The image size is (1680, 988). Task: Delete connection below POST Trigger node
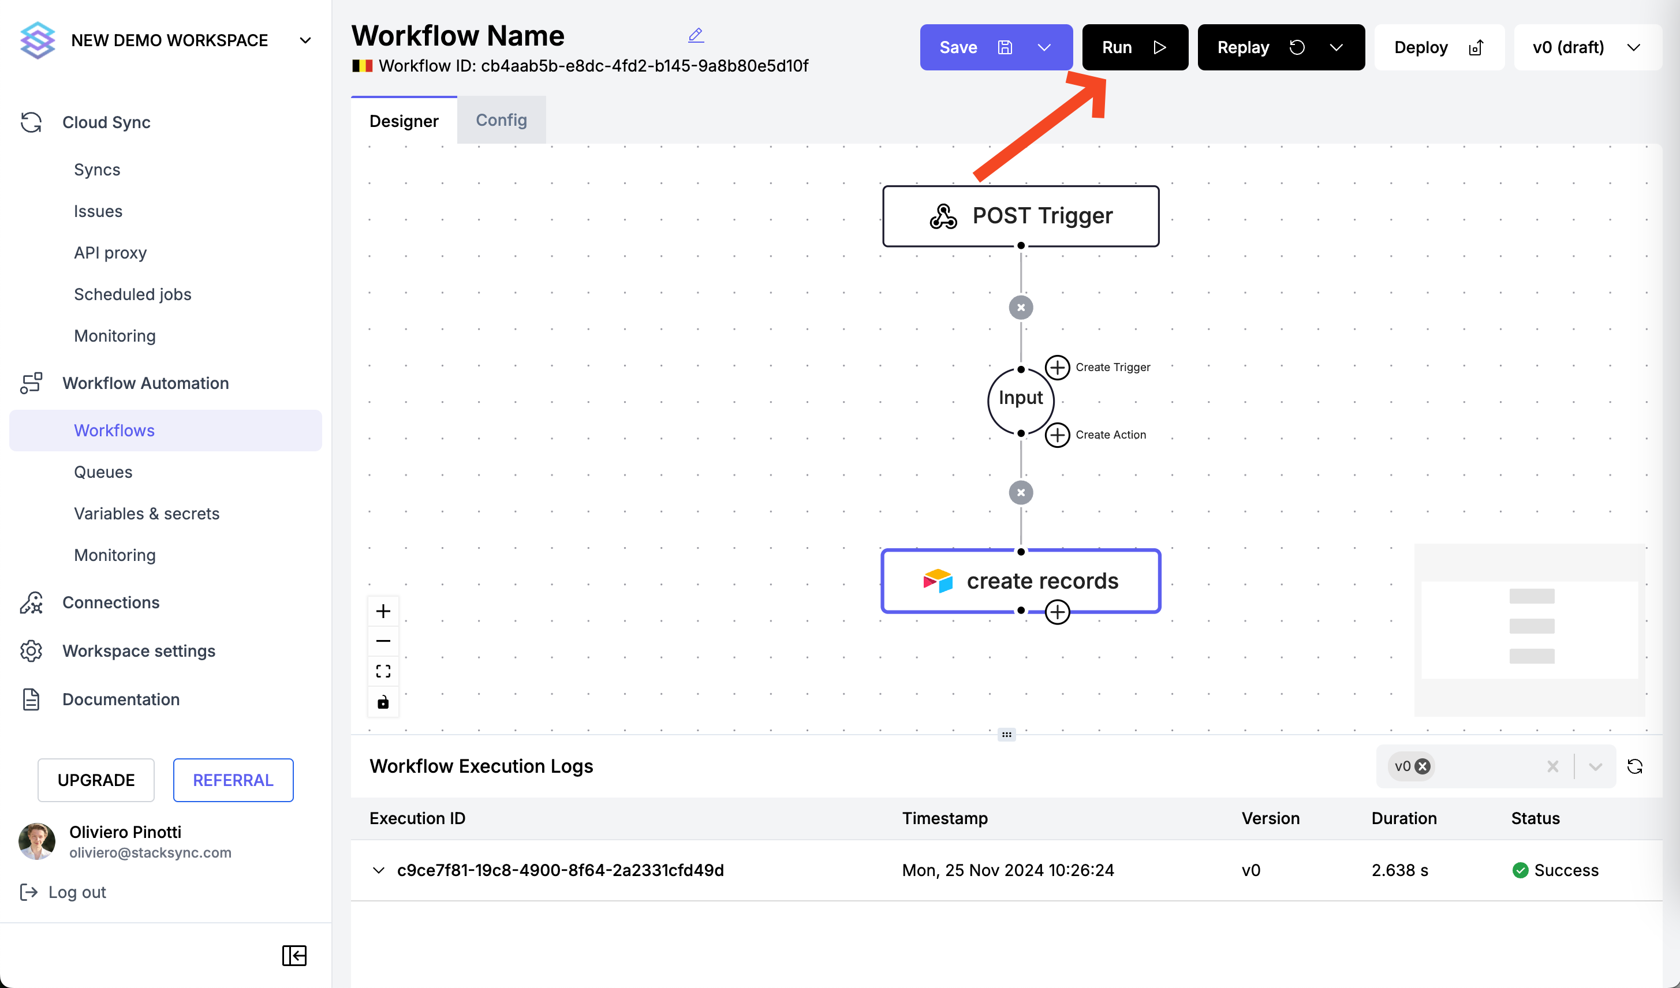click(x=1020, y=308)
